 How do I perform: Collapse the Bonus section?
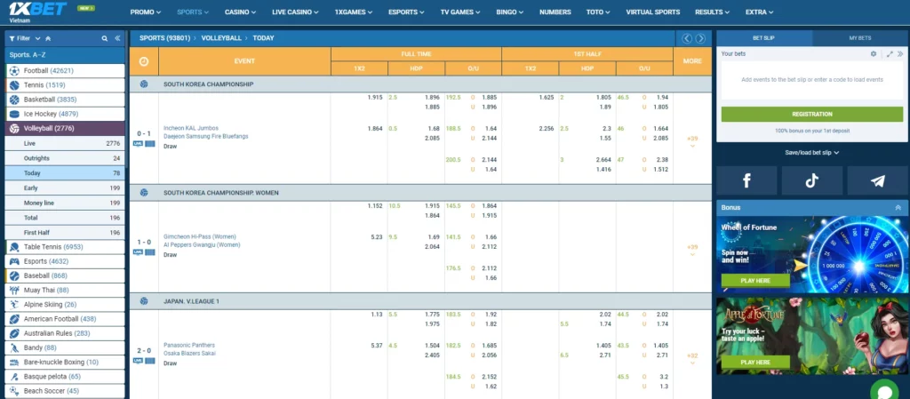coord(898,207)
